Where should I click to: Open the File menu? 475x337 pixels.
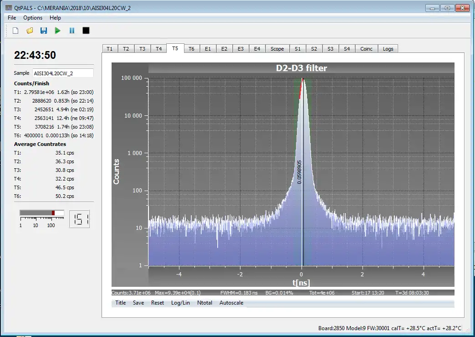click(12, 18)
